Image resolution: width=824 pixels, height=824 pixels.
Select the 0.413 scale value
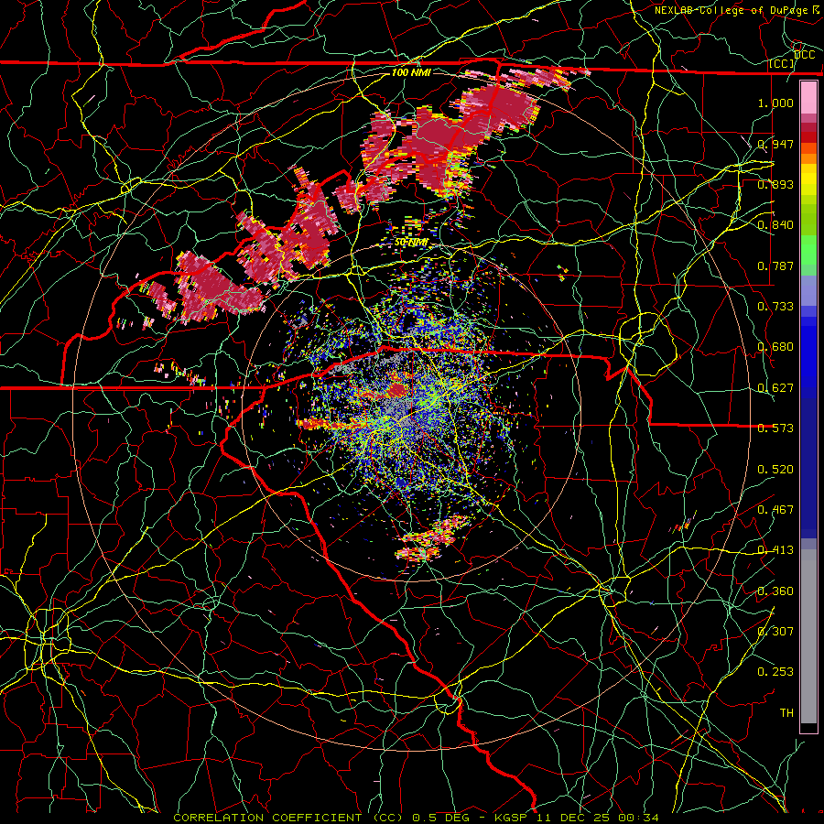pyautogui.click(x=775, y=550)
